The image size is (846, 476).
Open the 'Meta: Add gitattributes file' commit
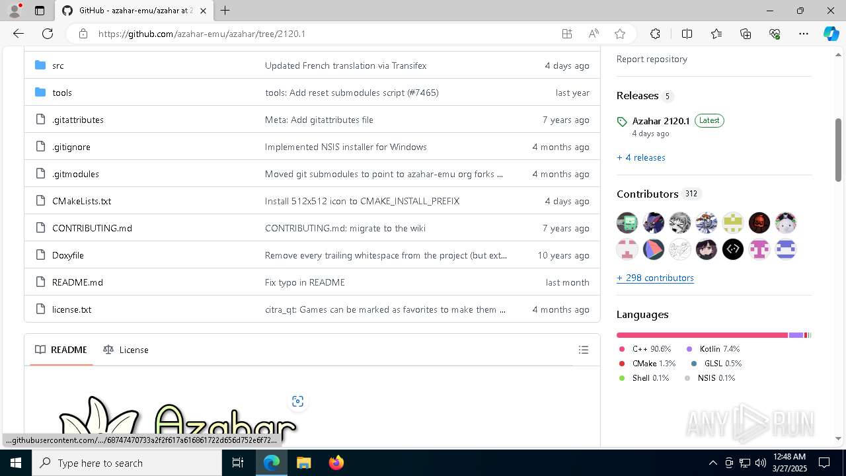319,120
